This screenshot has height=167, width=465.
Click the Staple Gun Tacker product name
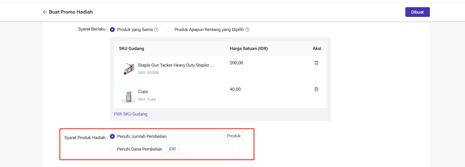[176, 65]
